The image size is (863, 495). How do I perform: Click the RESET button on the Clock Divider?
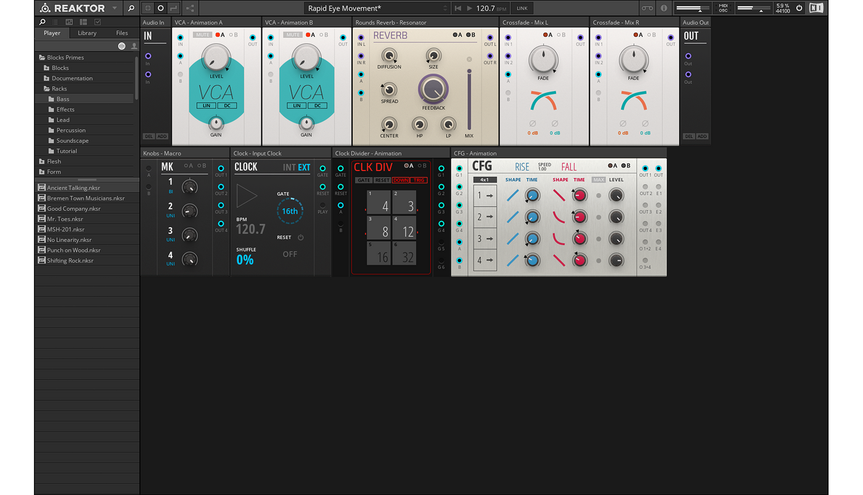[382, 180]
